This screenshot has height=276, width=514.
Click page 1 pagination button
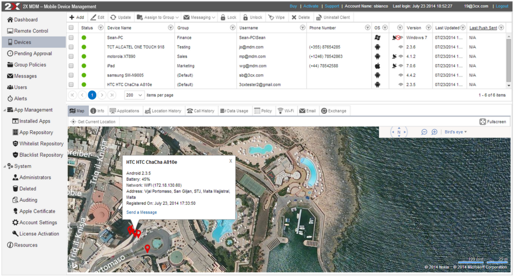click(x=92, y=95)
